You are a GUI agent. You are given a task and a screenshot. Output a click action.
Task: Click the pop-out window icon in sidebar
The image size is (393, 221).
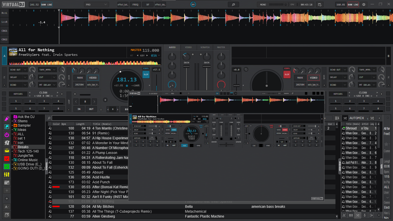(x=7, y=215)
